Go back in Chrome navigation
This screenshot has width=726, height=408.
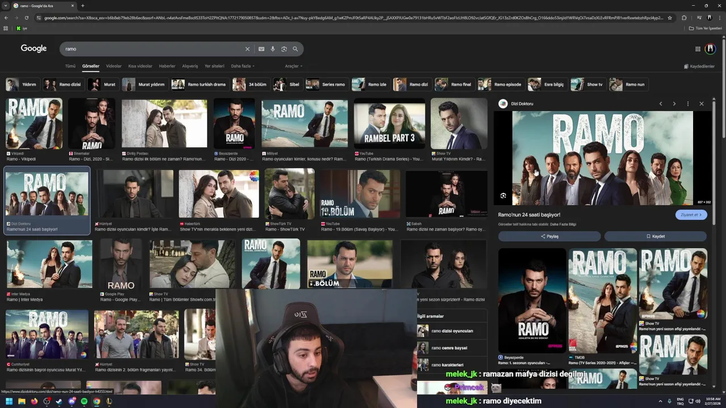[x=6, y=18]
